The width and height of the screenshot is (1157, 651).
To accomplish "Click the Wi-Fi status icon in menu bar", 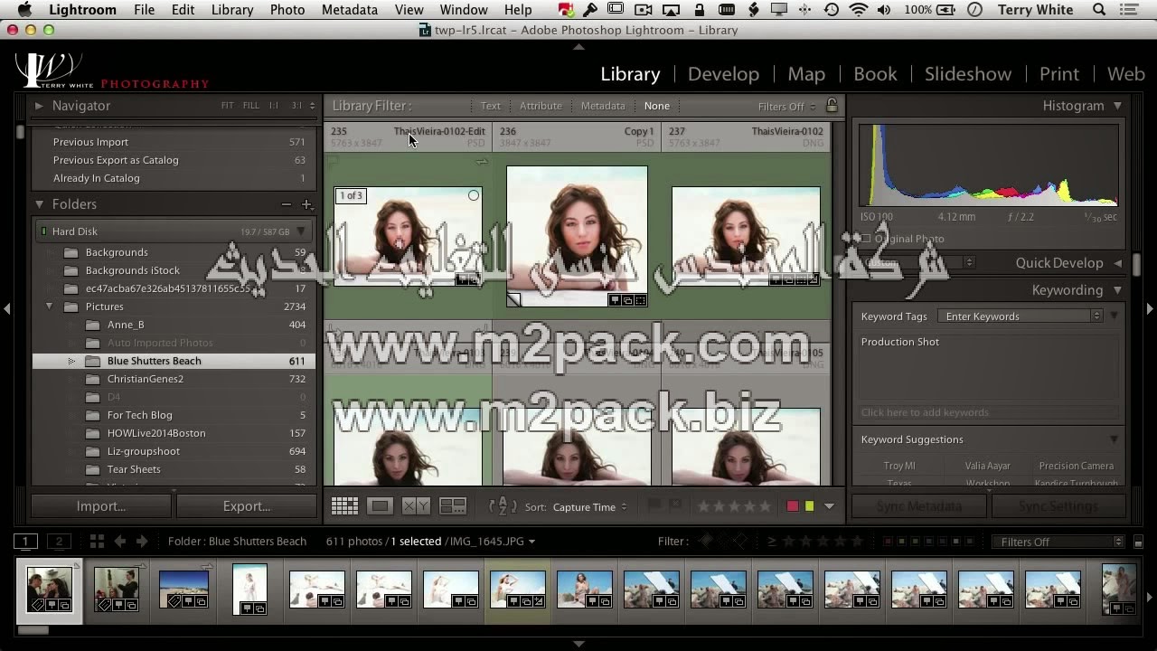I will 858,10.
